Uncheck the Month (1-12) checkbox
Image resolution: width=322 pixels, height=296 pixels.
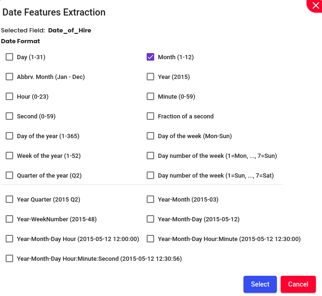tap(150, 57)
